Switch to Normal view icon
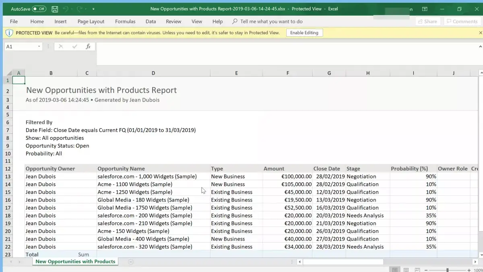 tap(395, 270)
